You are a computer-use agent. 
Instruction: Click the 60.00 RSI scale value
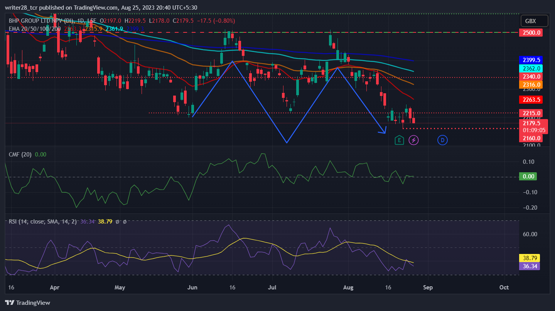click(530, 234)
